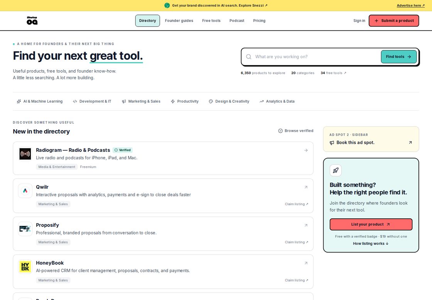Click the Startup OA logo
The width and height of the screenshot is (432, 300).
(x=32, y=21)
